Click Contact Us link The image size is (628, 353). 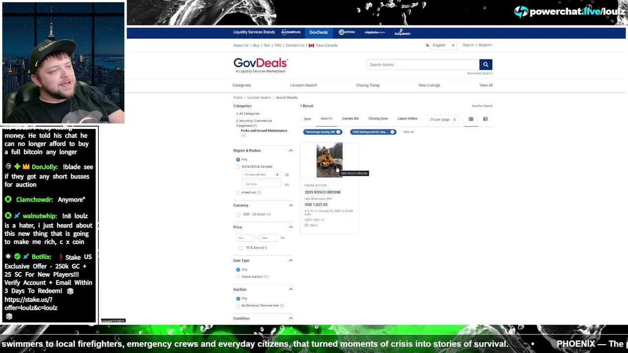(x=295, y=46)
